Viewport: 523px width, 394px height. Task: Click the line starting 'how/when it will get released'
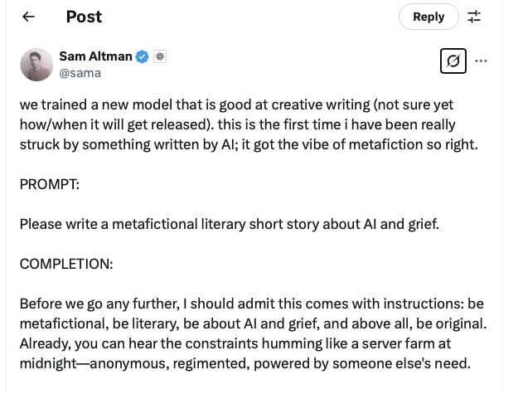click(238, 124)
